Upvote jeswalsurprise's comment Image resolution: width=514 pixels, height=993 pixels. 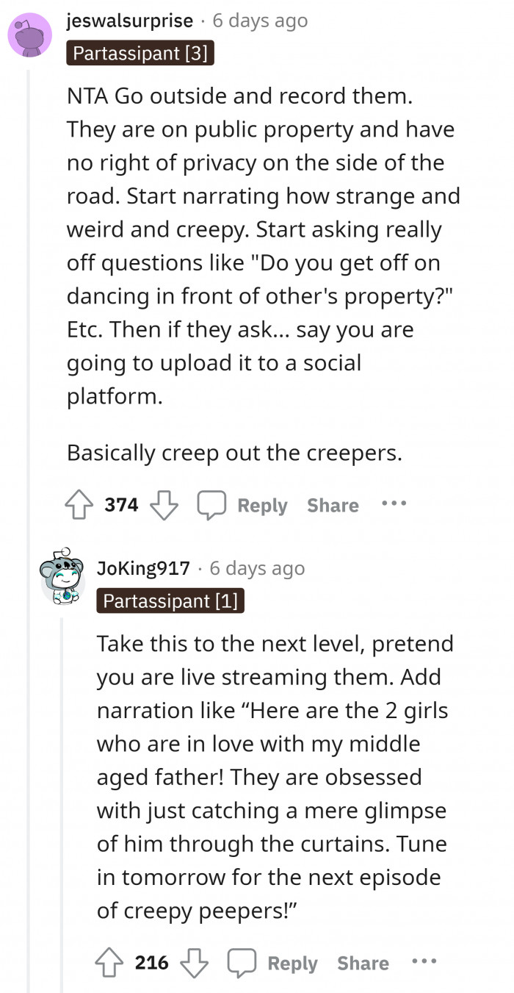click(79, 504)
